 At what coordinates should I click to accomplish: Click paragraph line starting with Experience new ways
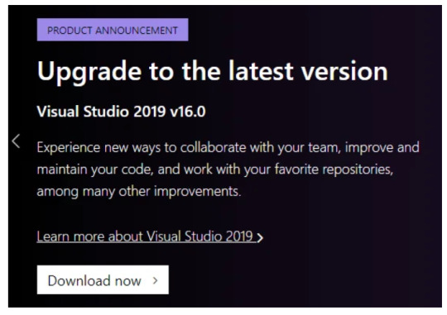pos(228,148)
